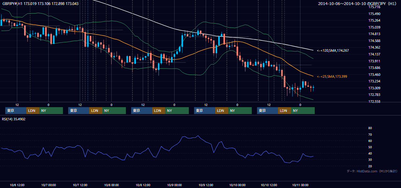The image size is (401, 188).
Task: Click the 10/7 00:00 time axis label
Action: point(49,185)
